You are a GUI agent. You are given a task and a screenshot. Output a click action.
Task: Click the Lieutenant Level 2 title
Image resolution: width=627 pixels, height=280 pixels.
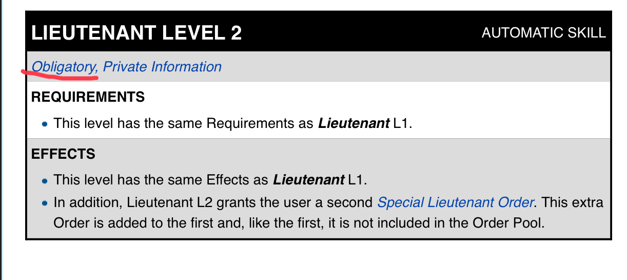pos(136,33)
